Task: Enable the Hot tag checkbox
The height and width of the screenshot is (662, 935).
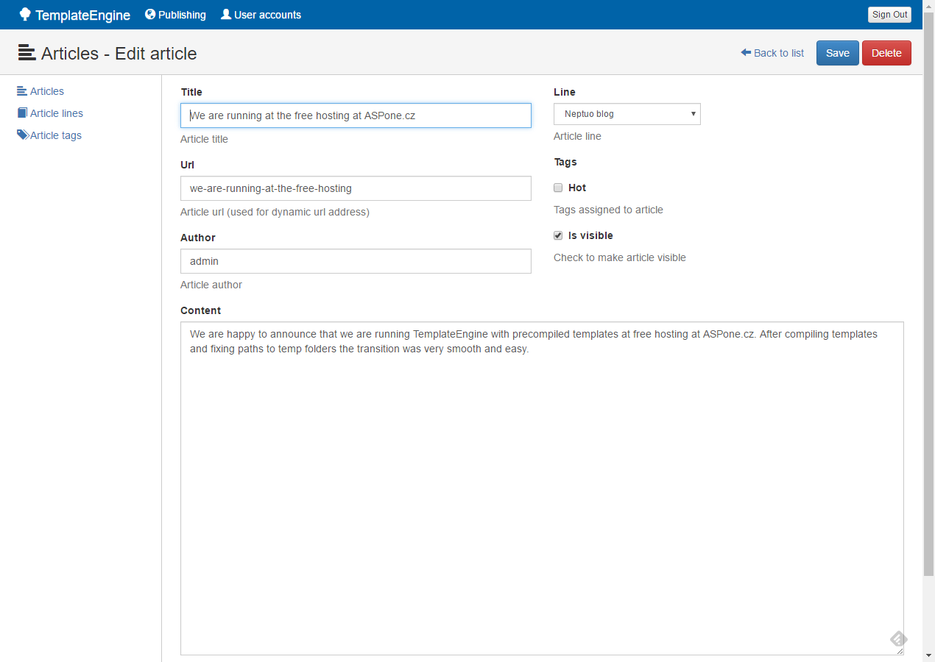Action: point(558,188)
